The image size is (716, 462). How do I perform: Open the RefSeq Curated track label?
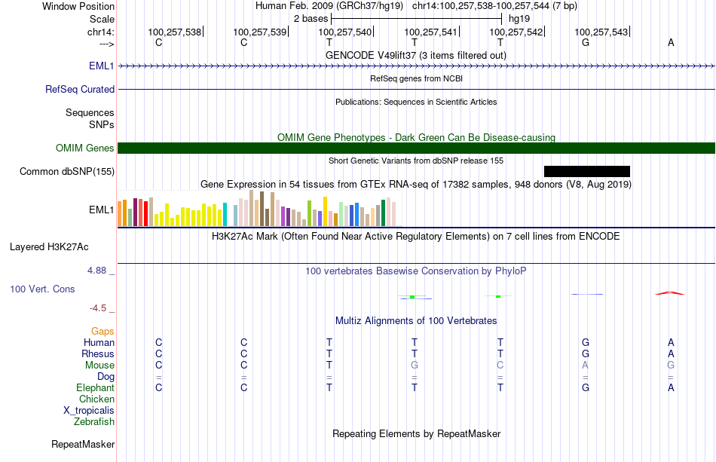click(80, 89)
